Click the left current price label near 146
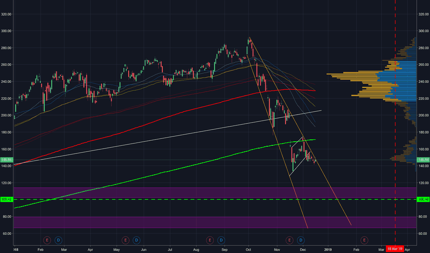Image resolution: width=430 pixels, height=253 pixels. pyautogui.click(x=6, y=160)
